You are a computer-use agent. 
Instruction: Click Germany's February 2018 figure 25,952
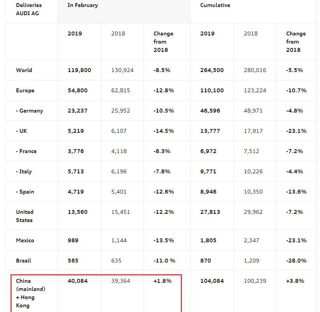click(x=122, y=111)
